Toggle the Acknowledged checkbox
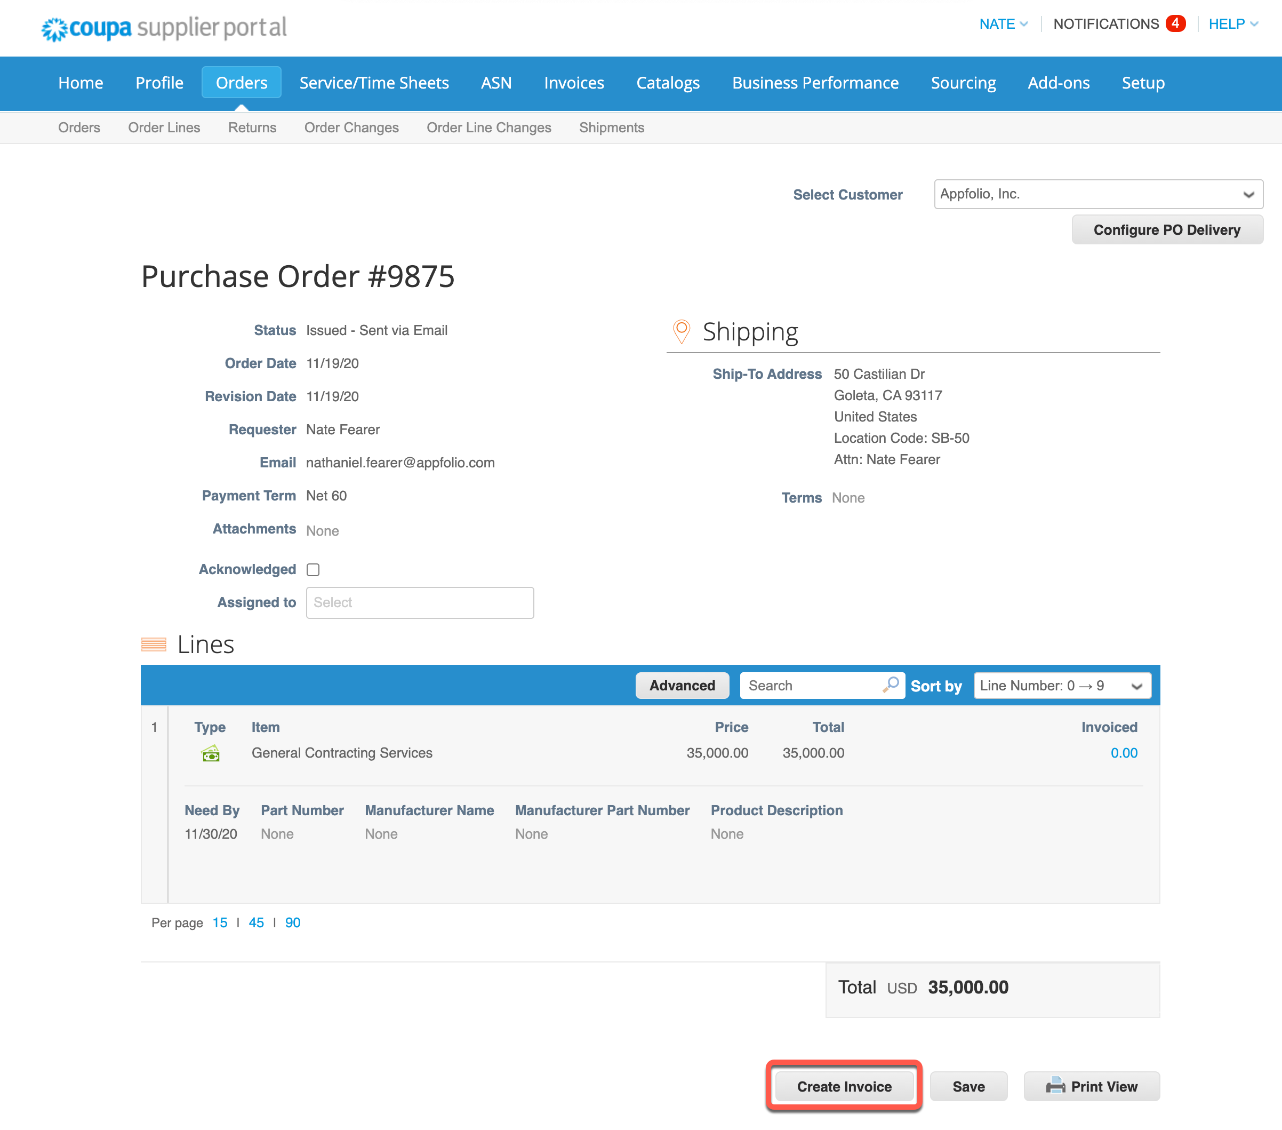1282x1130 pixels. point(313,570)
